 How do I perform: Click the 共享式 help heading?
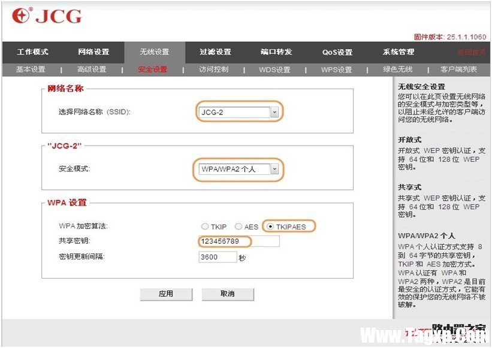[x=409, y=187]
